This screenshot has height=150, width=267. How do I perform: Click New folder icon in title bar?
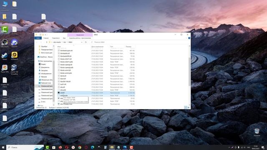43,35
